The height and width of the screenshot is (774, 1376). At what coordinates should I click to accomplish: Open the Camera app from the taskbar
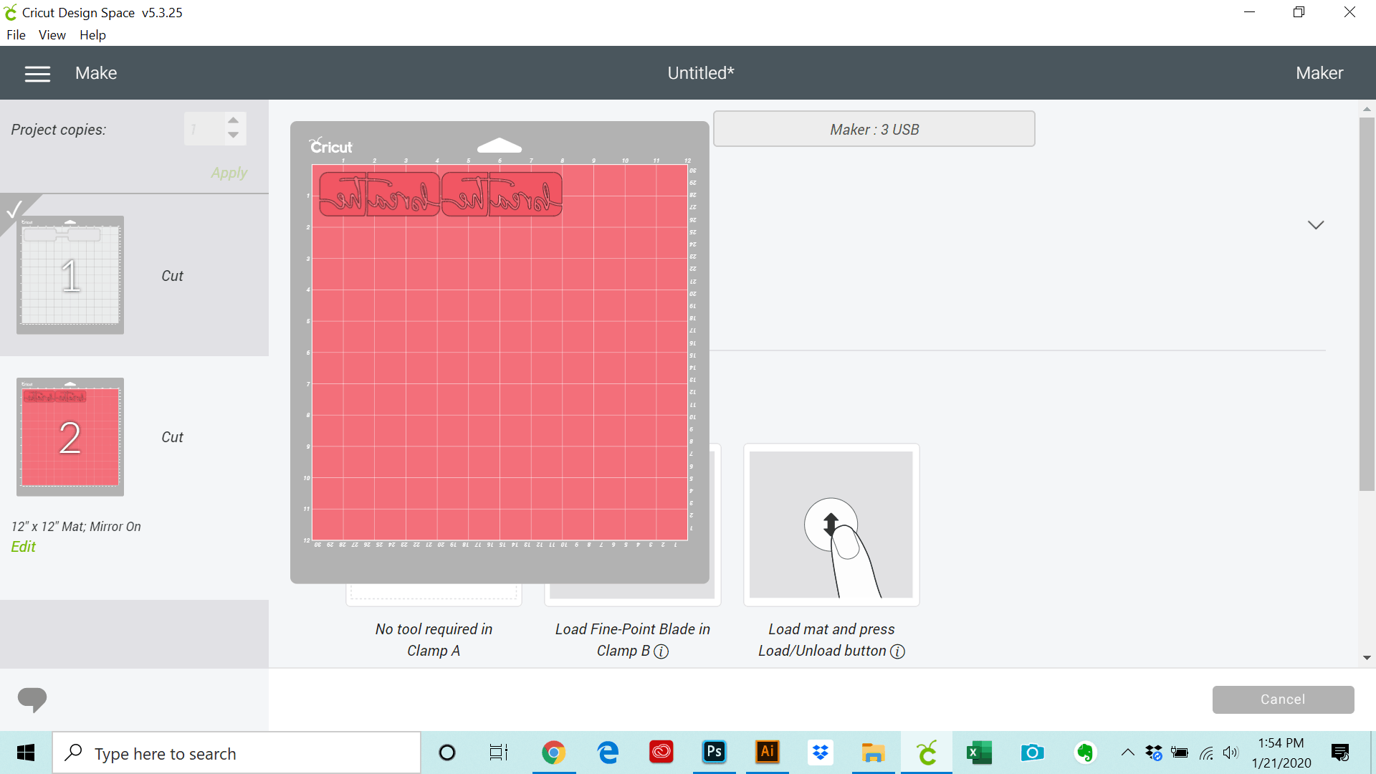1032,752
